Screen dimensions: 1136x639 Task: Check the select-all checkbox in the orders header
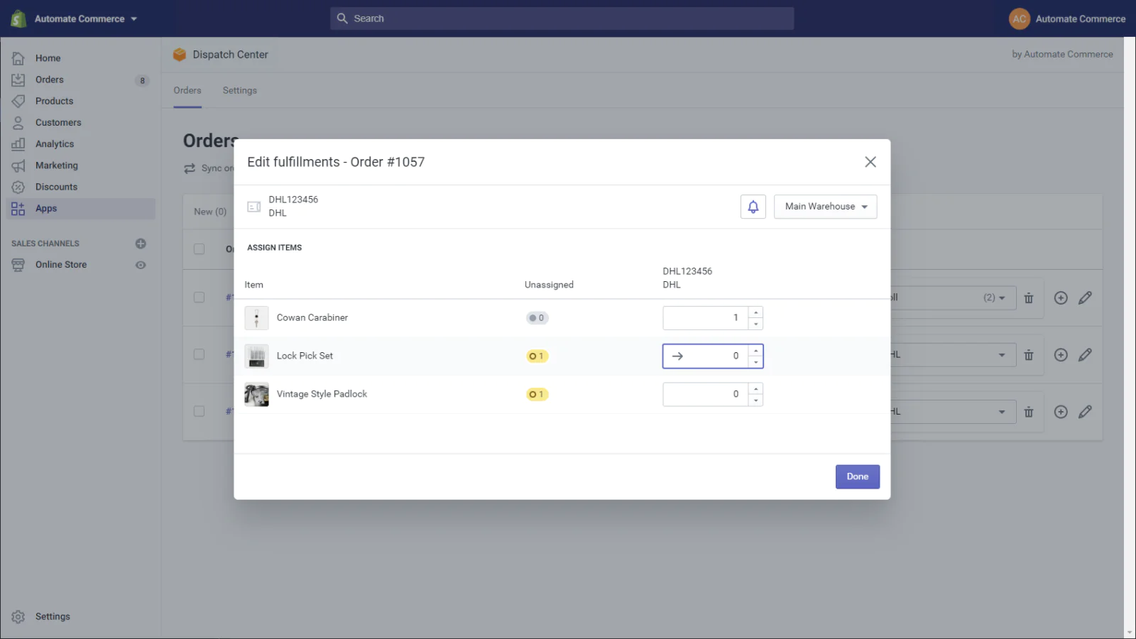coord(199,249)
